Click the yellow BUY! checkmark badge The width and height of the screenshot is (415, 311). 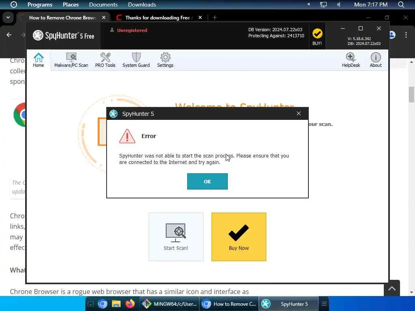click(x=317, y=36)
